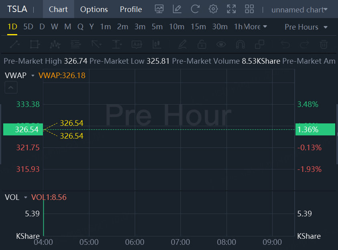338x250 pixels.
Task: Select the 15m interval
Action: coord(198,27)
